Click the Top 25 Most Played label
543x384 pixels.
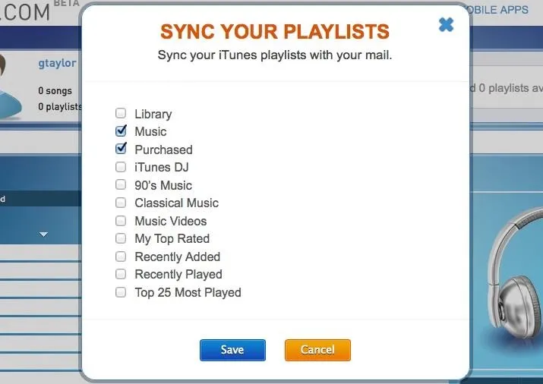coord(188,293)
